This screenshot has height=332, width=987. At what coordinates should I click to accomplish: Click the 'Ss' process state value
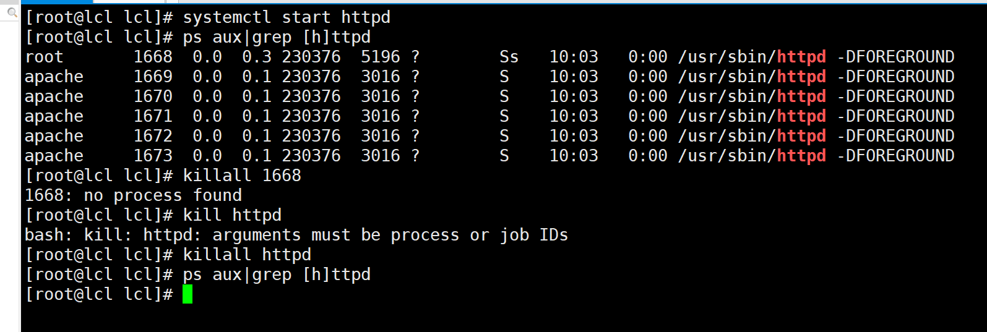[509, 57]
